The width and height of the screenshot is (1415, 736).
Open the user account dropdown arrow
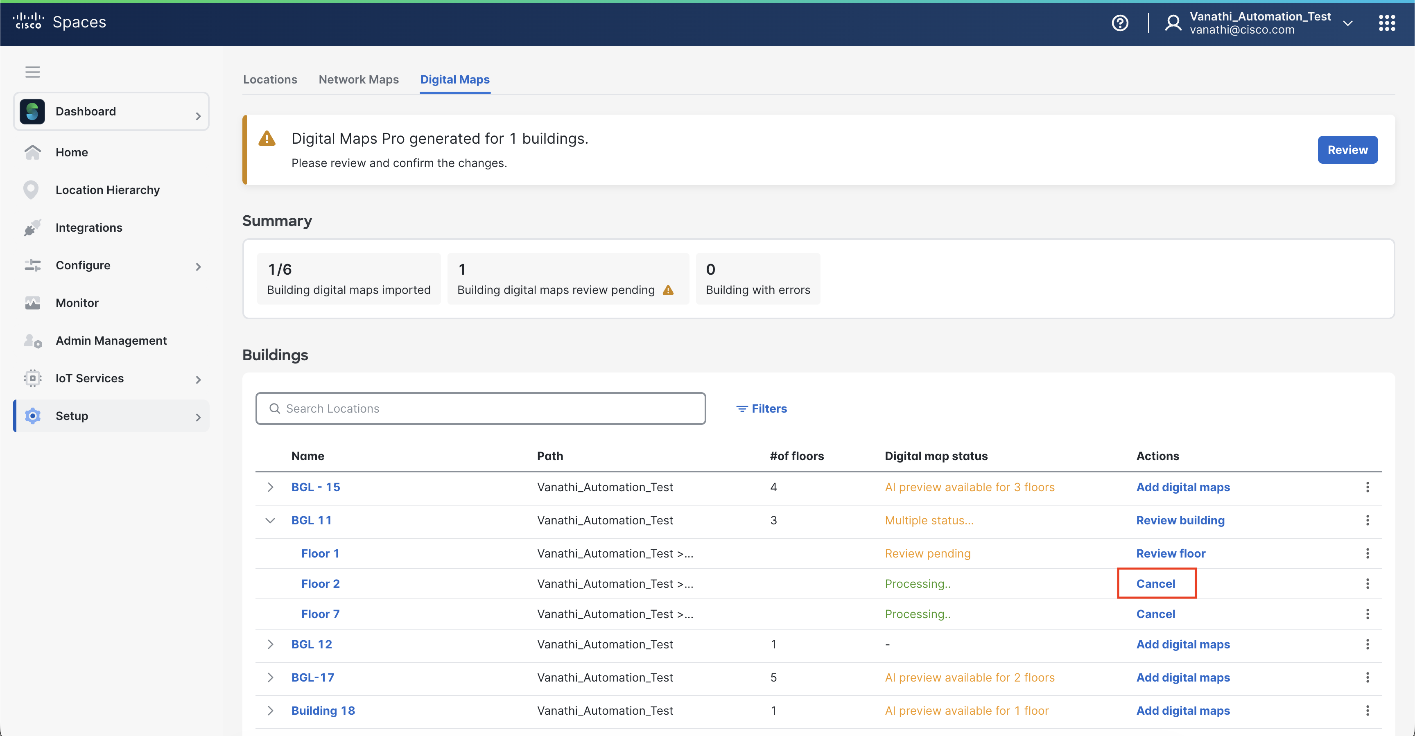pyautogui.click(x=1347, y=23)
